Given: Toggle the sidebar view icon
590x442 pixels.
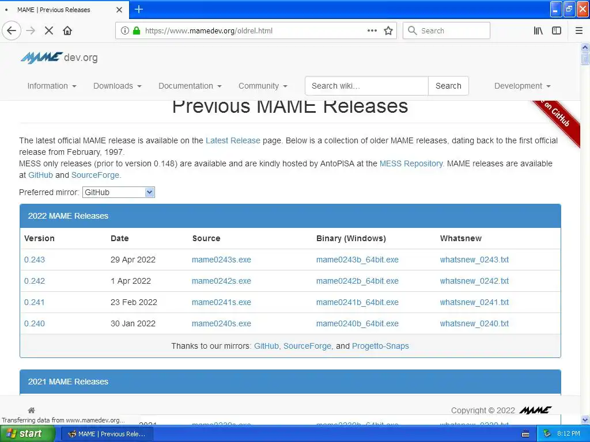Looking at the screenshot, I should coord(557,31).
